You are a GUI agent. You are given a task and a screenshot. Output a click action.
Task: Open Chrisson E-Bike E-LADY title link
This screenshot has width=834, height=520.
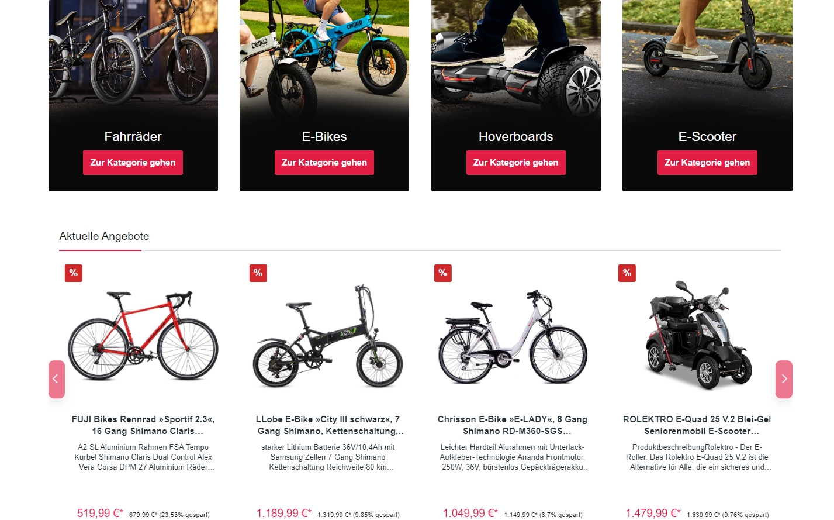tap(513, 425)
